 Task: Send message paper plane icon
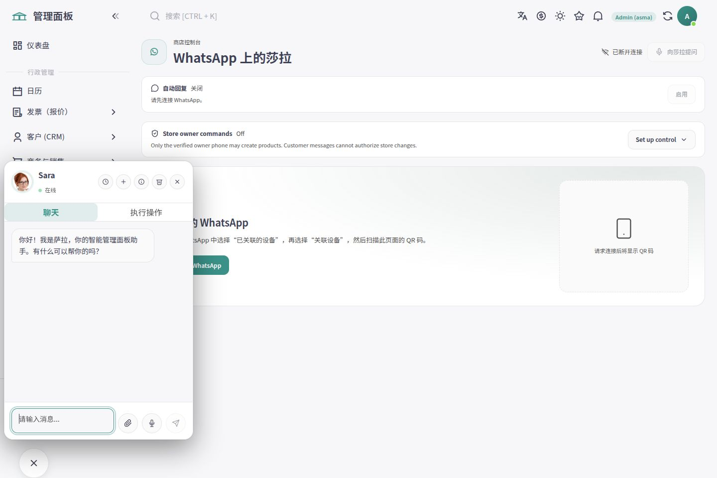pos(176,423)
